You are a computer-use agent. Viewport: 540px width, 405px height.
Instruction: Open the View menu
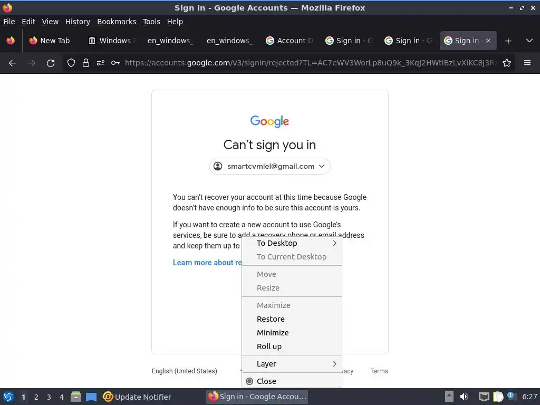click(50, 22)
